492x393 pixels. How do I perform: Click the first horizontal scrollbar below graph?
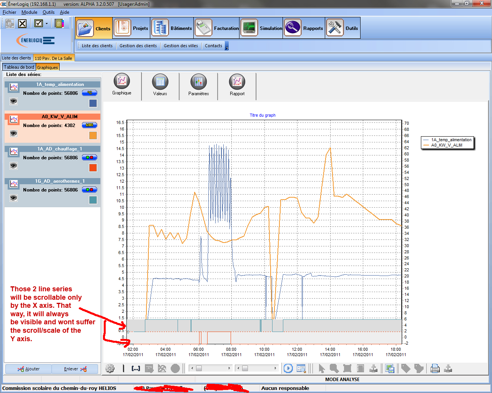pos(211,368)
